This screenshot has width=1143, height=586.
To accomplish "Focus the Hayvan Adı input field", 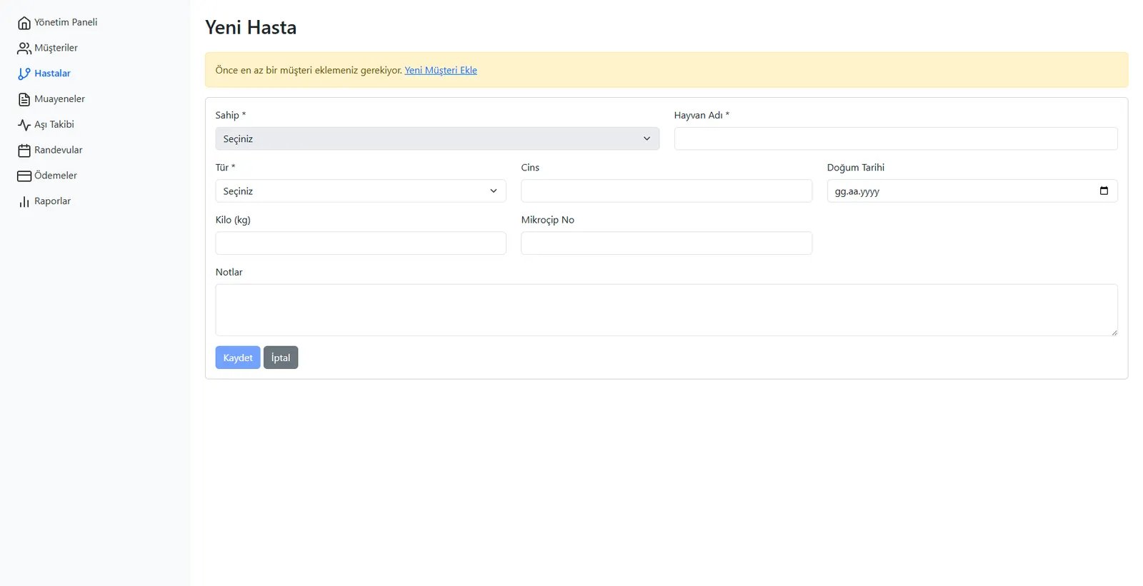I will pyautogui.click(x=896, y=138).
